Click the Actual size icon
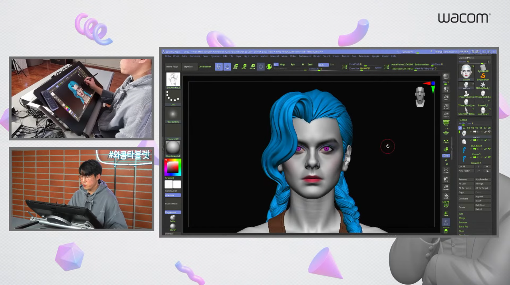Viewport: 510px width, 285px height. (x=446, y=106)
